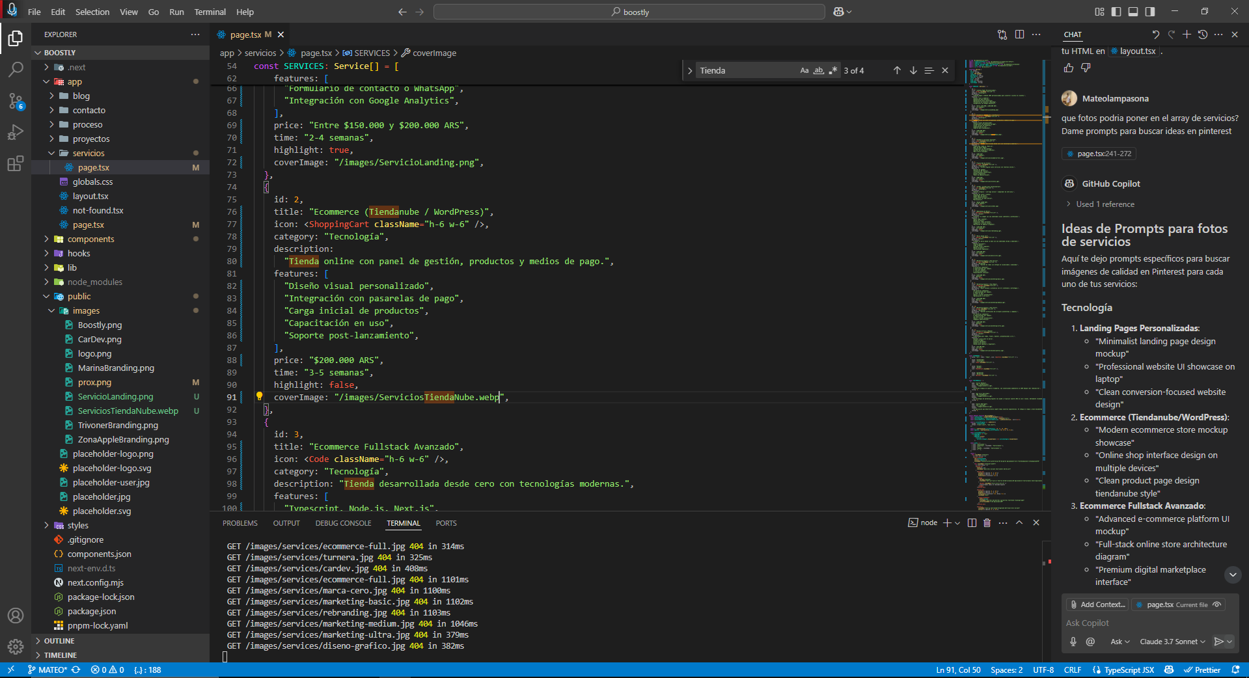Open Claude 3.7 Sonnet model picker
Image resolution: width=1249 pixels, height=678 pixels.
click(1172, 642)
